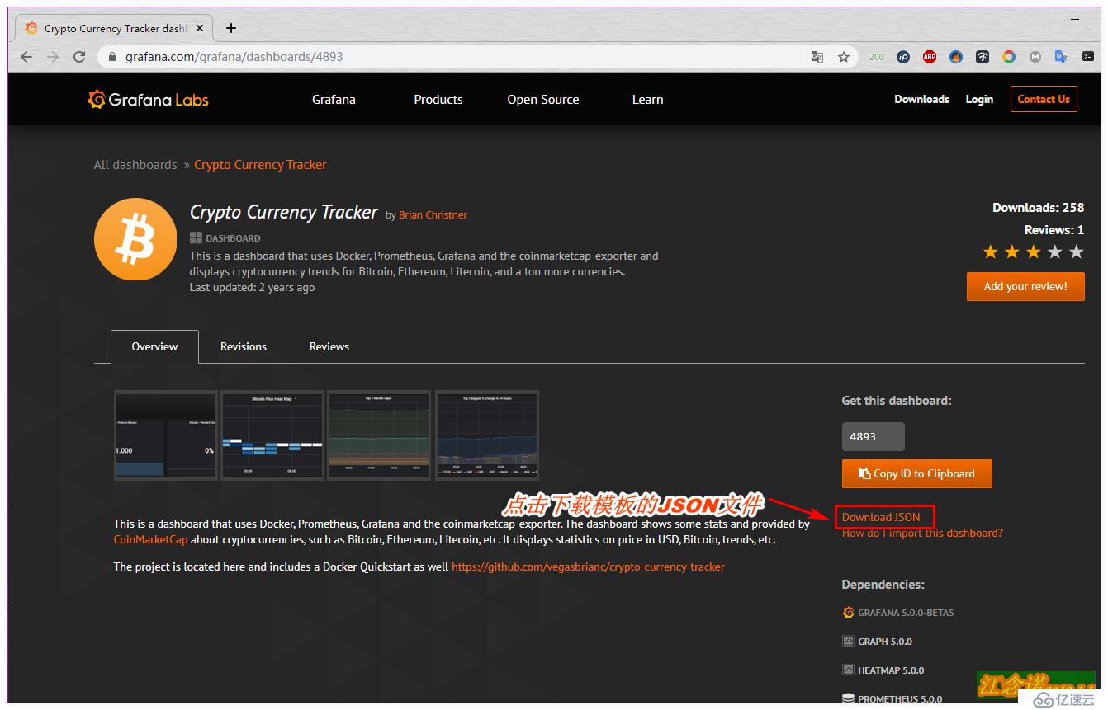Screen dimensions: 1108x710
Task: Open the Learn nav menu
Action: coord(648,100)
